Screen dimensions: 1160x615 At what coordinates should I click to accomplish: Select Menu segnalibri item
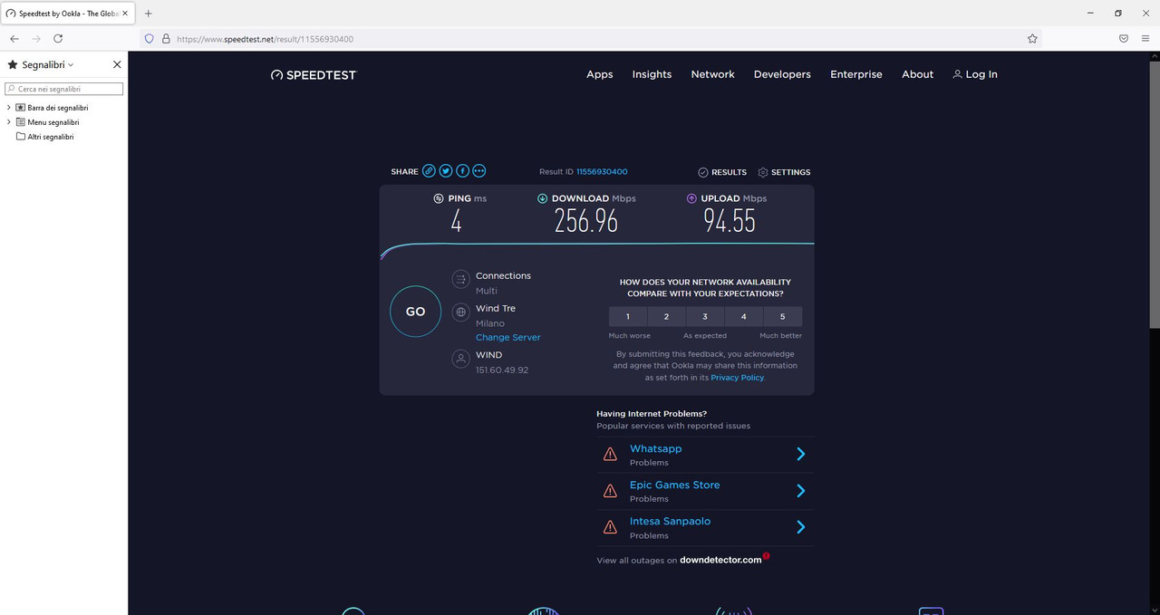pyautogui.click(x=53, y=122)
